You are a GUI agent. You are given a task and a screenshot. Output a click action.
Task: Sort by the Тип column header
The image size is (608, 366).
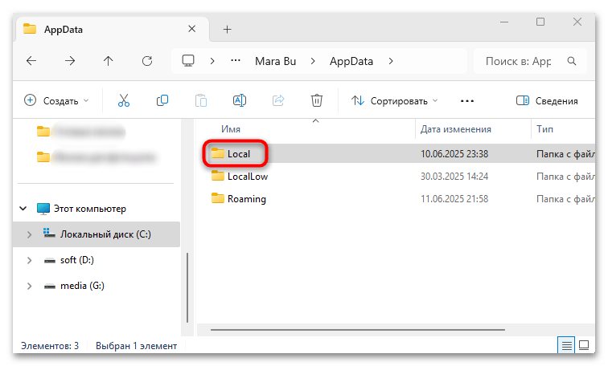tap(544, 129)
